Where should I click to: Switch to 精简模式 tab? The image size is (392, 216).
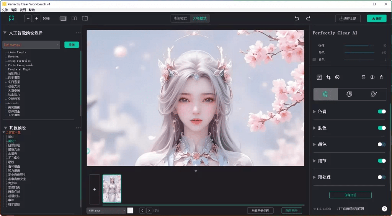point(180,18)
